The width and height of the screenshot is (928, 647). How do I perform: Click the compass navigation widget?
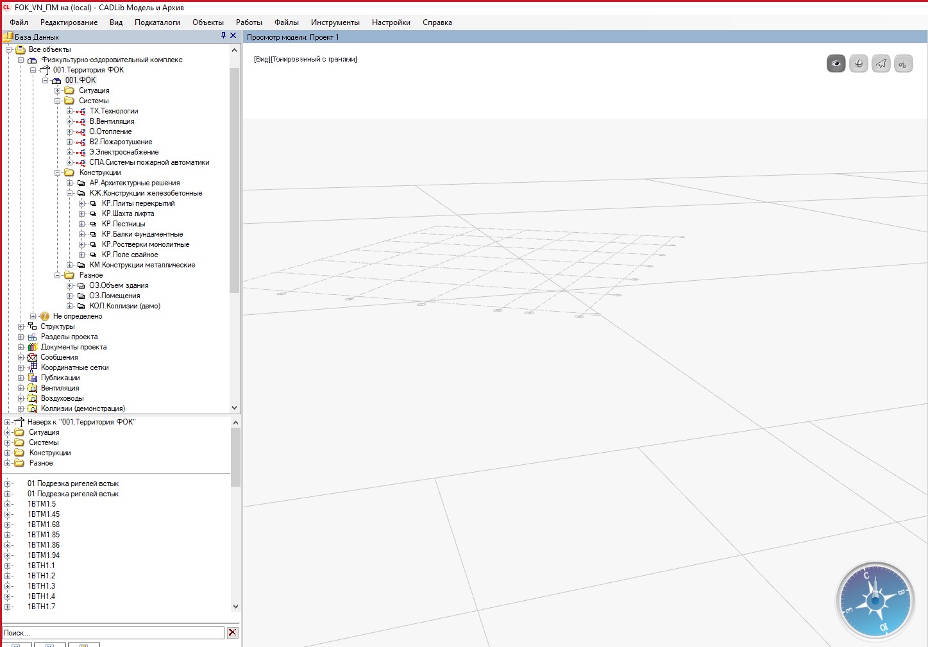click(x=875, y=601)
